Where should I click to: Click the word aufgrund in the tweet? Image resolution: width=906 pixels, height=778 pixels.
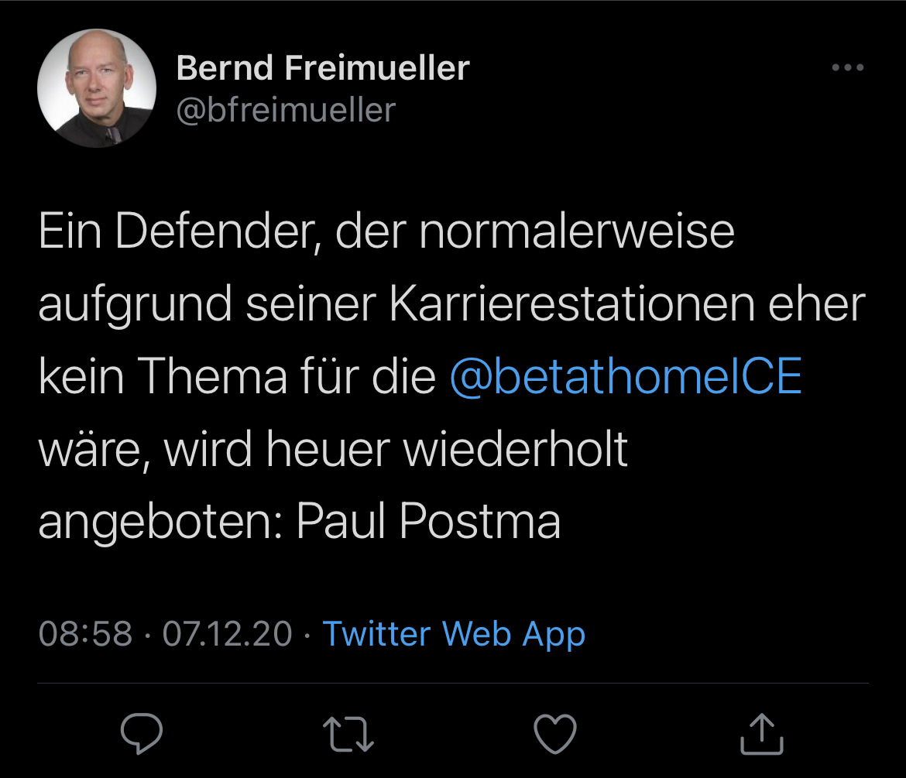coord(135,304)
